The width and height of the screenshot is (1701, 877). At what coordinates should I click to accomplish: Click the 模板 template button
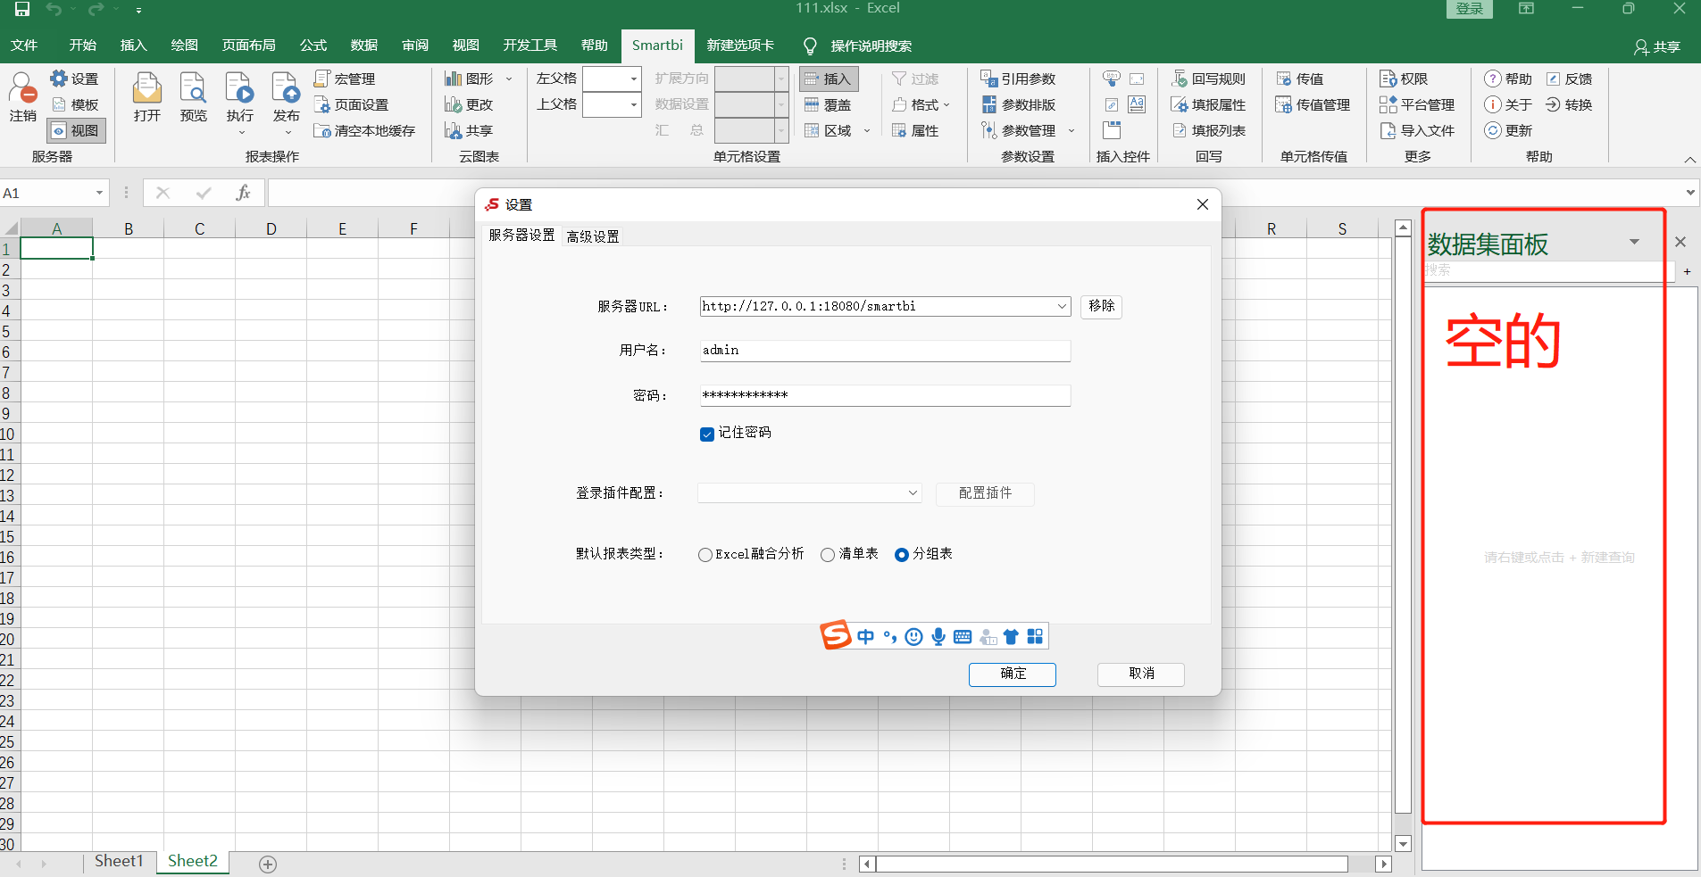click(x=75, y=104)
